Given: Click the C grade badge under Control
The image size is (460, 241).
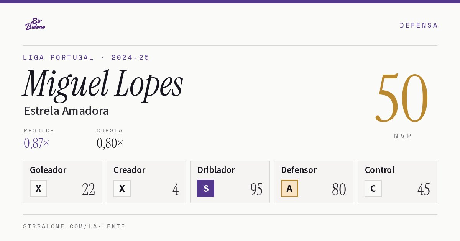Looking at the screenshot, I should coord(373,188).
